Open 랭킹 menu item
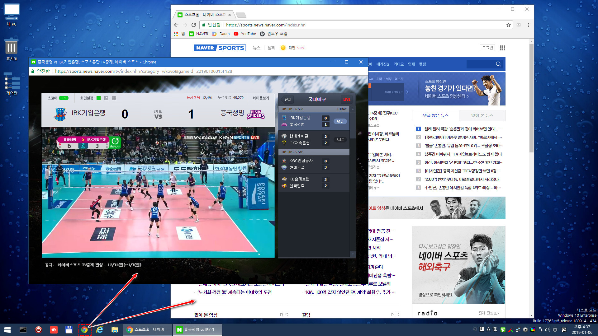 (x=422, y=64)
